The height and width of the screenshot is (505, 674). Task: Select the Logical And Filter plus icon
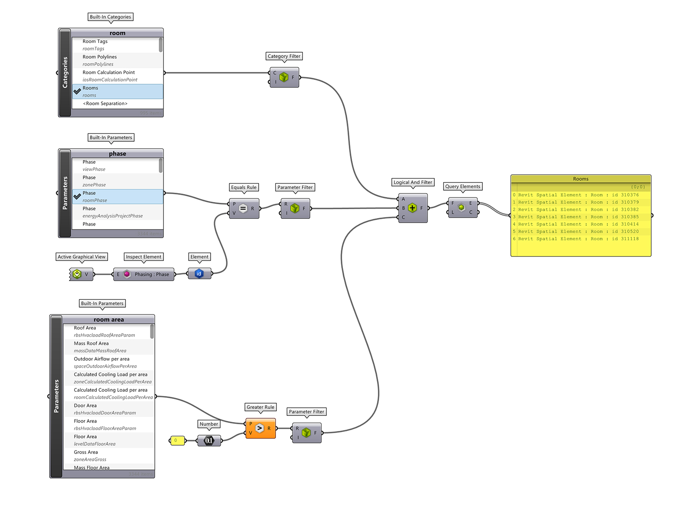click(412, 208)
